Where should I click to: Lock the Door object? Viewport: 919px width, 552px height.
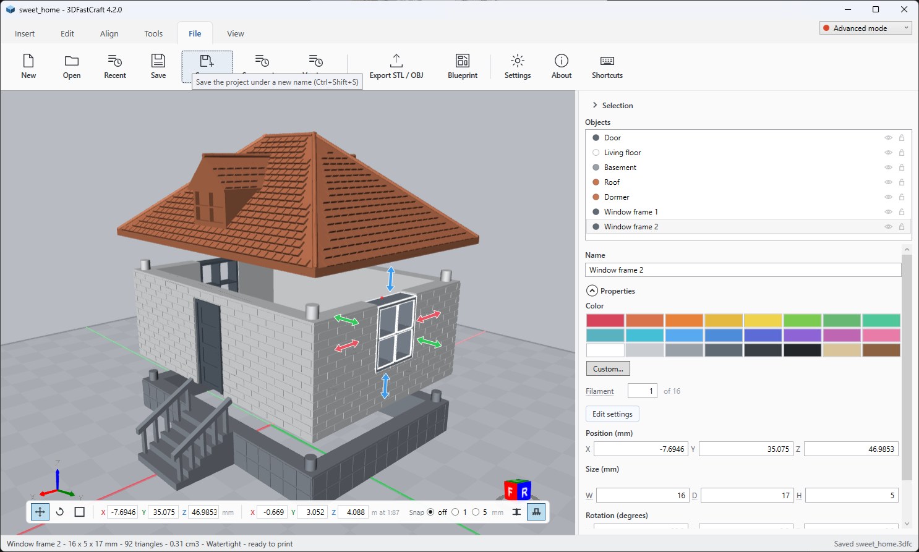902,138
